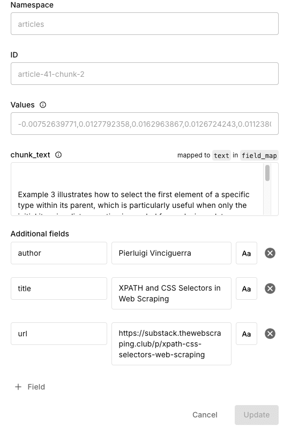Click the info icon beside chunk_text
This screenshot has height=440, width=291.
click(x=58, y=155)
